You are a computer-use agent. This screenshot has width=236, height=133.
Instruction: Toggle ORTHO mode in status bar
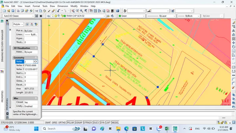[x=62, y=122]
